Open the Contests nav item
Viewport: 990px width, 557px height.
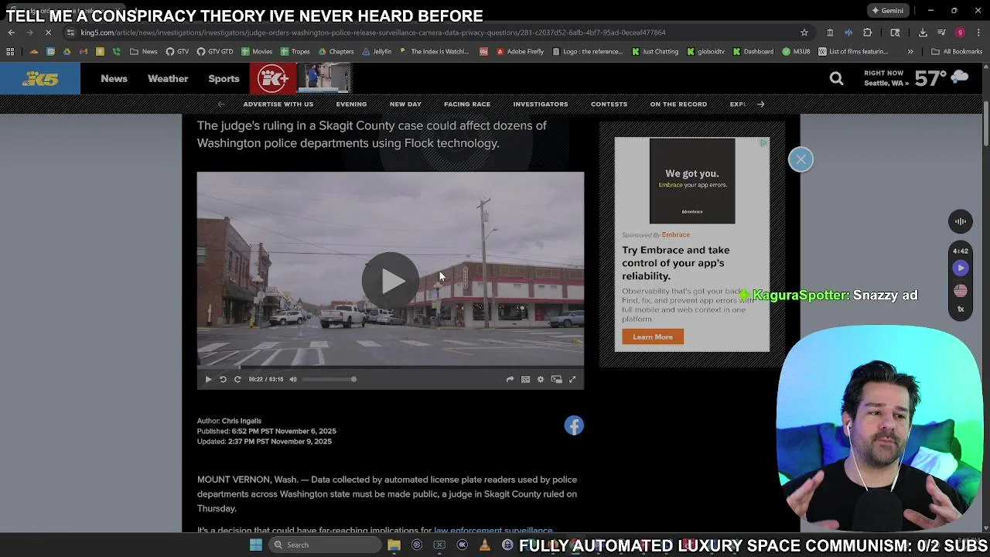coord(609,104)
